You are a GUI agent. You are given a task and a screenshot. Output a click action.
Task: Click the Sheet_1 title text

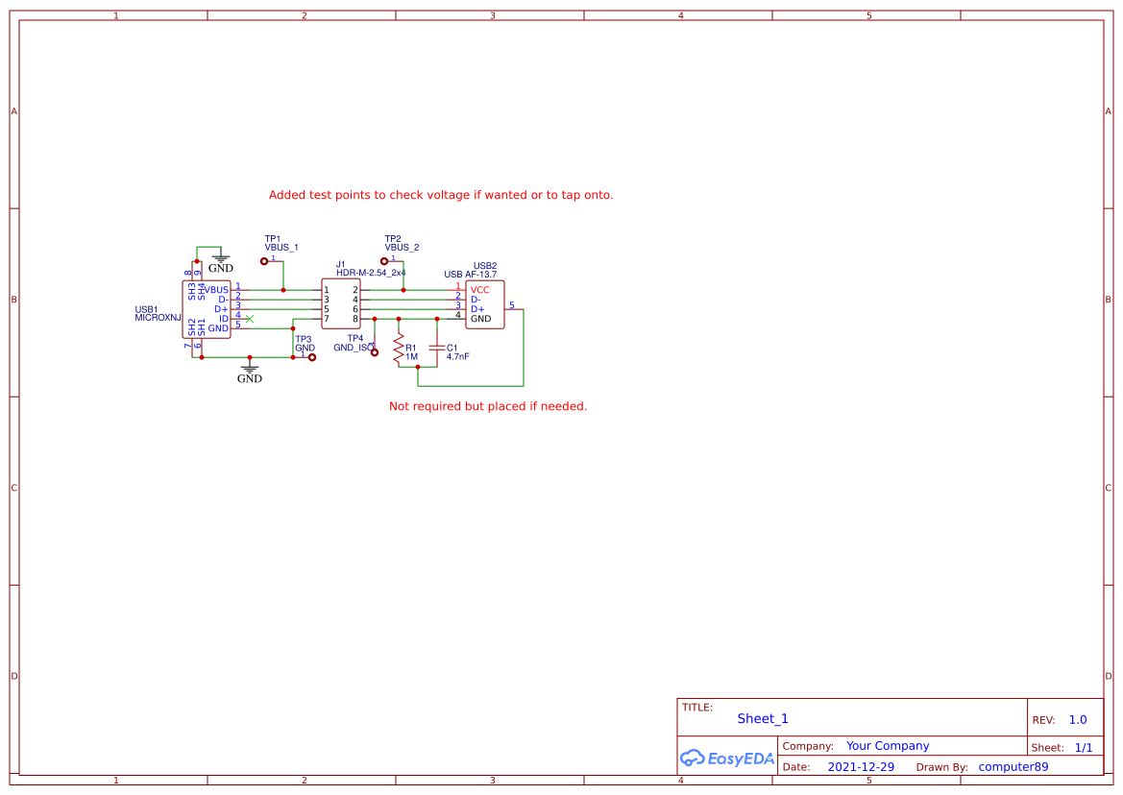(762, 718)
